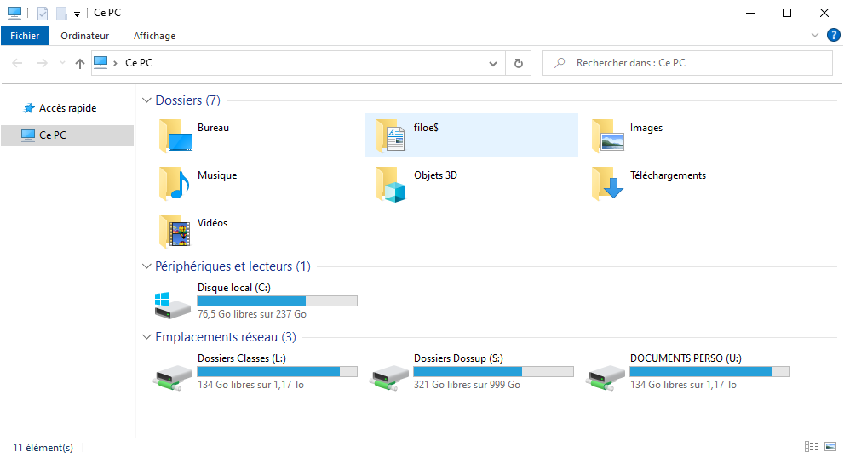Open the recent locations dropdown arrow
This screenshot has width=844, height=458.
pos(62,63)
